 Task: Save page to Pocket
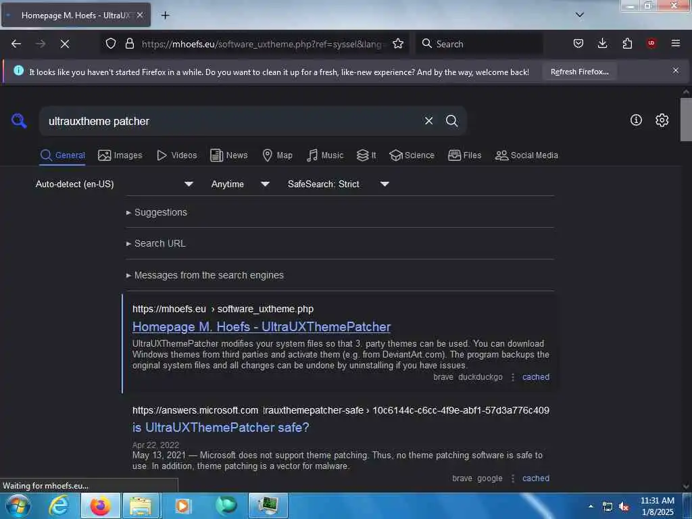tap(578, 43)
